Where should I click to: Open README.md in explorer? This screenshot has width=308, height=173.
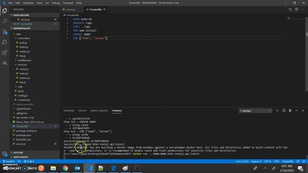click(24, 139)
